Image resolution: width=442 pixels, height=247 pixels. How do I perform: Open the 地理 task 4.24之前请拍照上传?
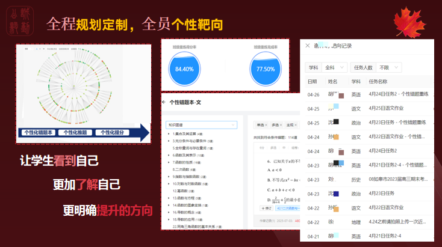tap(397, 222)
